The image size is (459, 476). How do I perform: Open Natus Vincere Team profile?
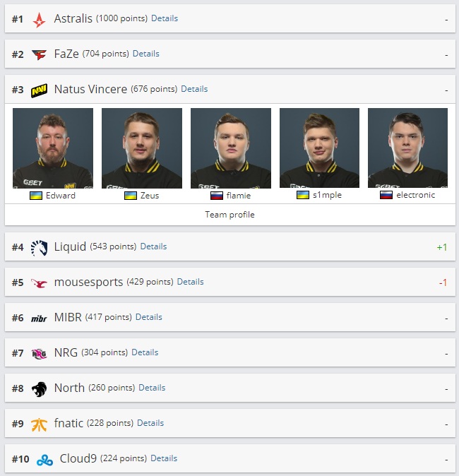coord(229,215)
